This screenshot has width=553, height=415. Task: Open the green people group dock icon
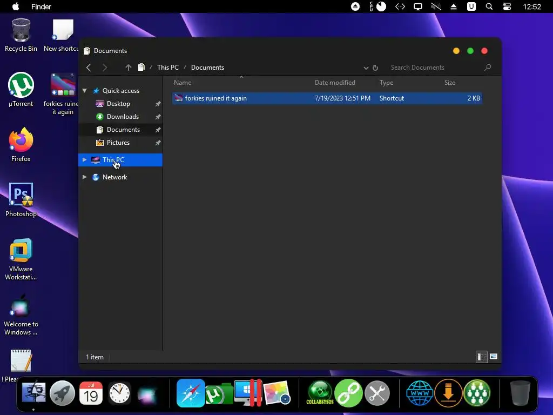(477, 393)
